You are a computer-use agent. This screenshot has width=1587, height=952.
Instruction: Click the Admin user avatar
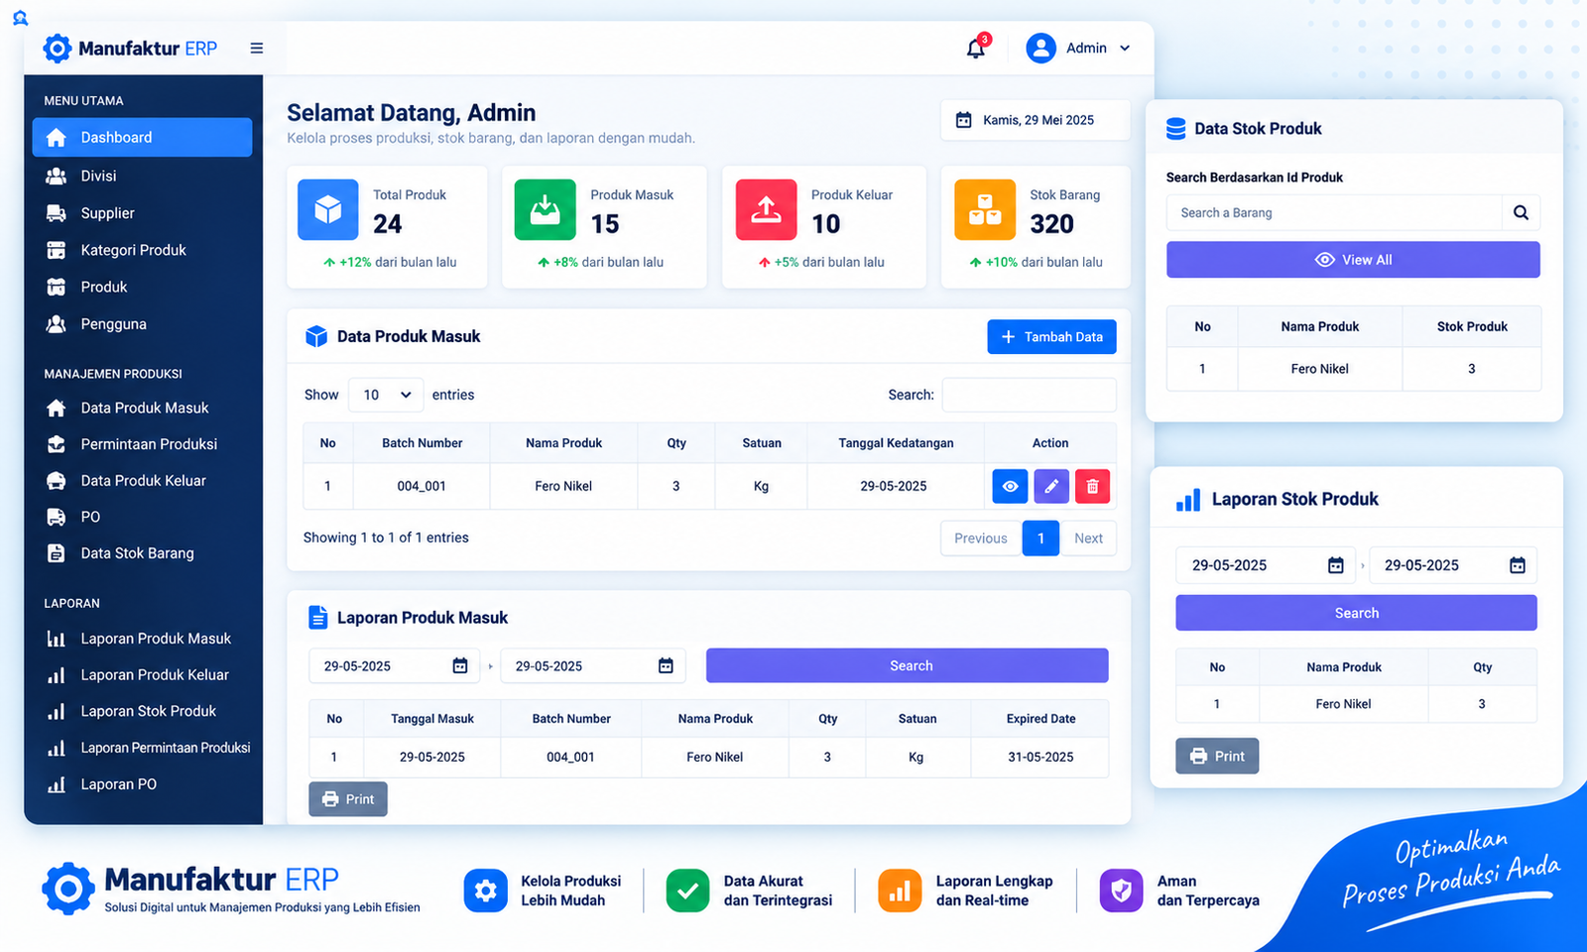tap(1040, 48)
